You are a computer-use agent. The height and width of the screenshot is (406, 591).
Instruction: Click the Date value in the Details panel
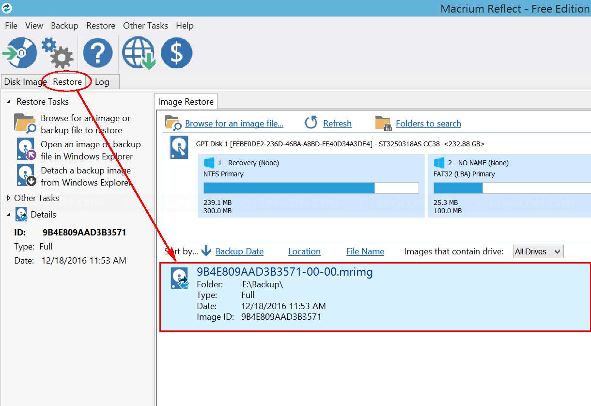coord(84,261)
